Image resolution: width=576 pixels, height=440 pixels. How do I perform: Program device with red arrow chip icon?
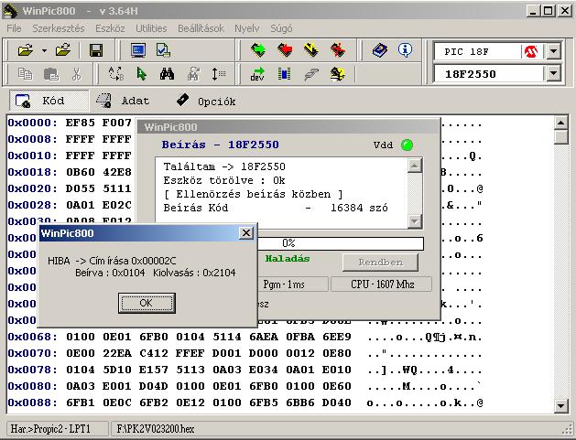tap(285, 50)
